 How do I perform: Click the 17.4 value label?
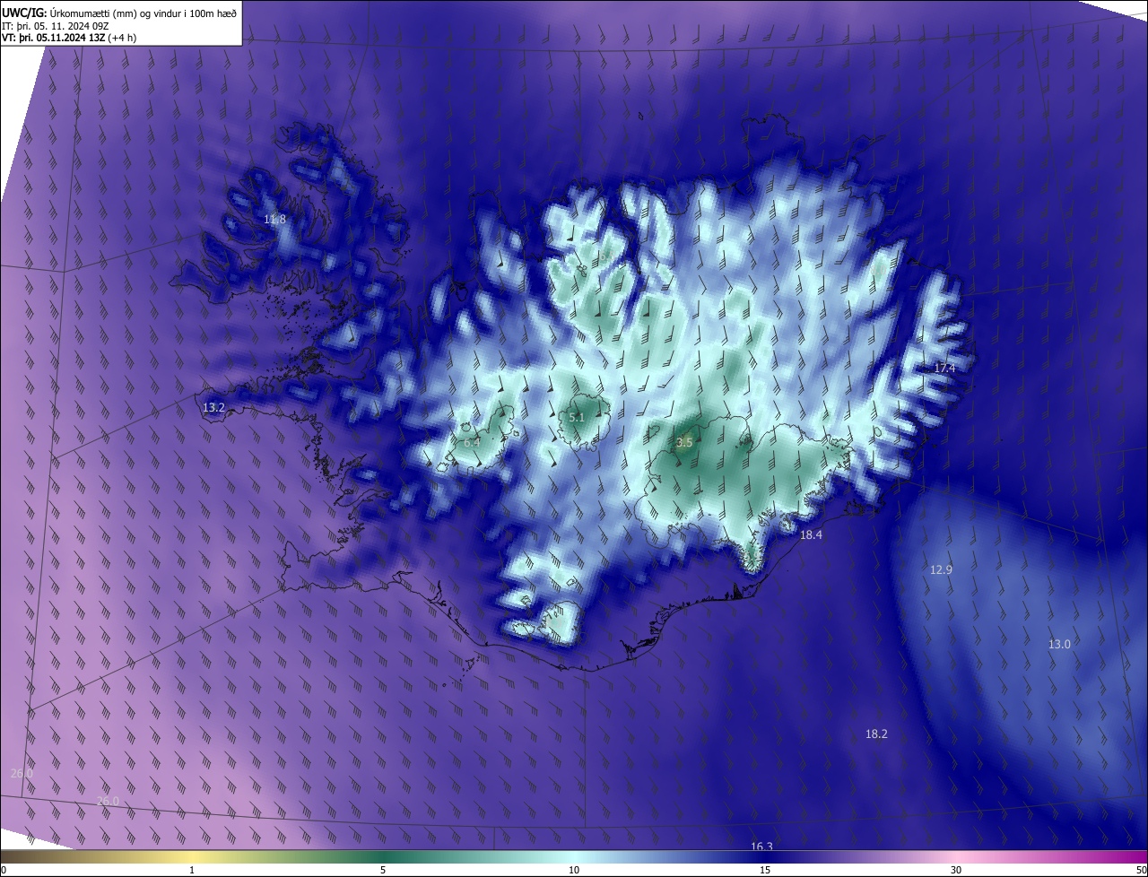click(944, 369)
